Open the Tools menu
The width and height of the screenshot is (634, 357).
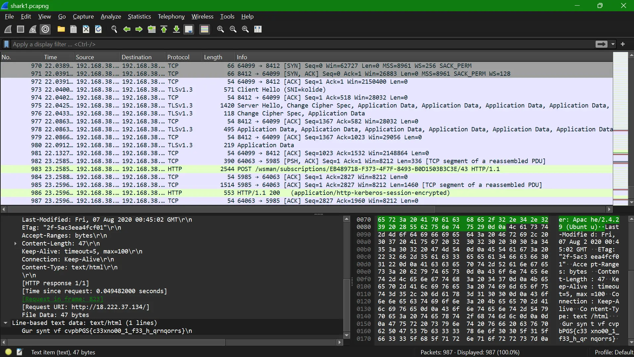pos(227,17)
